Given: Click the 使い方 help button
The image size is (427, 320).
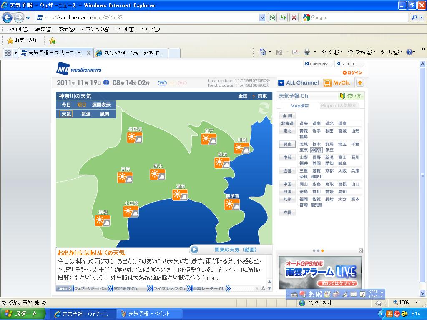Looking at the screenshot, I should pyautogui.click(x=351, y=96).
